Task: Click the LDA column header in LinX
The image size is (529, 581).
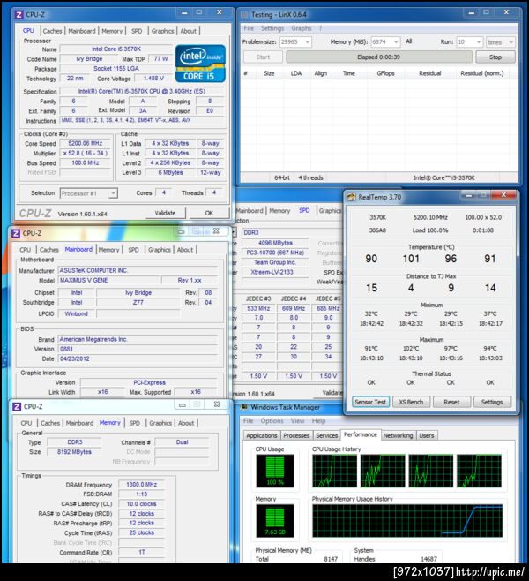Action: click(296, 73)
